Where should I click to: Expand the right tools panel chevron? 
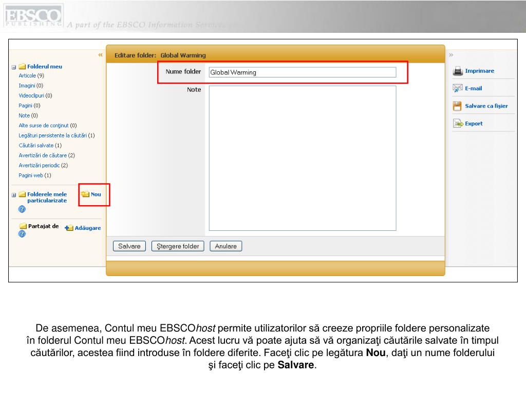(451, 55)
